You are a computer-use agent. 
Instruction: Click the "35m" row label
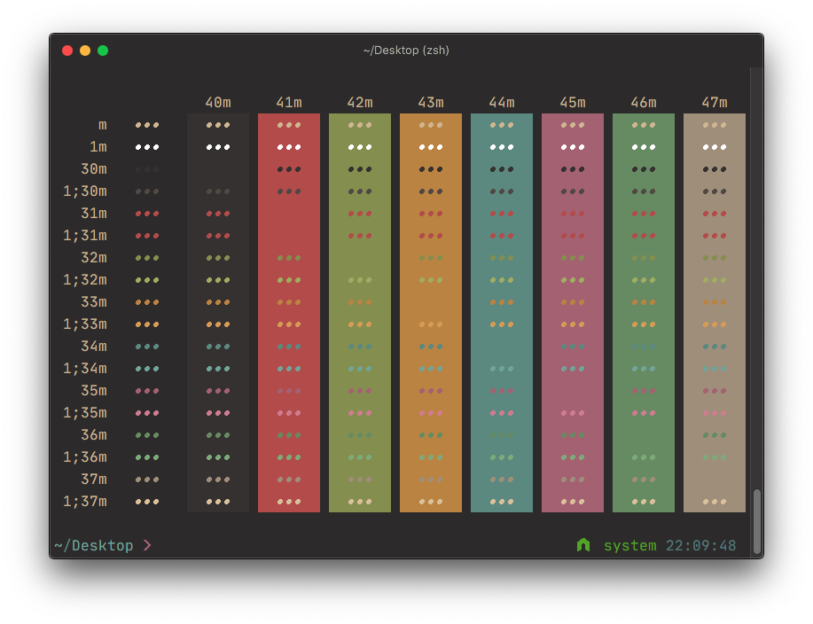96,390
